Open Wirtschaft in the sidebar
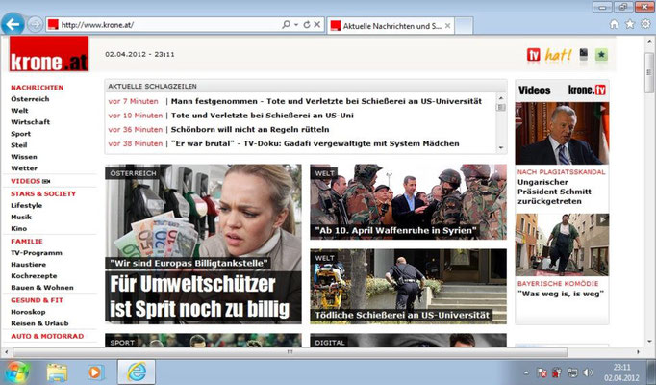The image size is (656, 385). click(x=30, y=122)
